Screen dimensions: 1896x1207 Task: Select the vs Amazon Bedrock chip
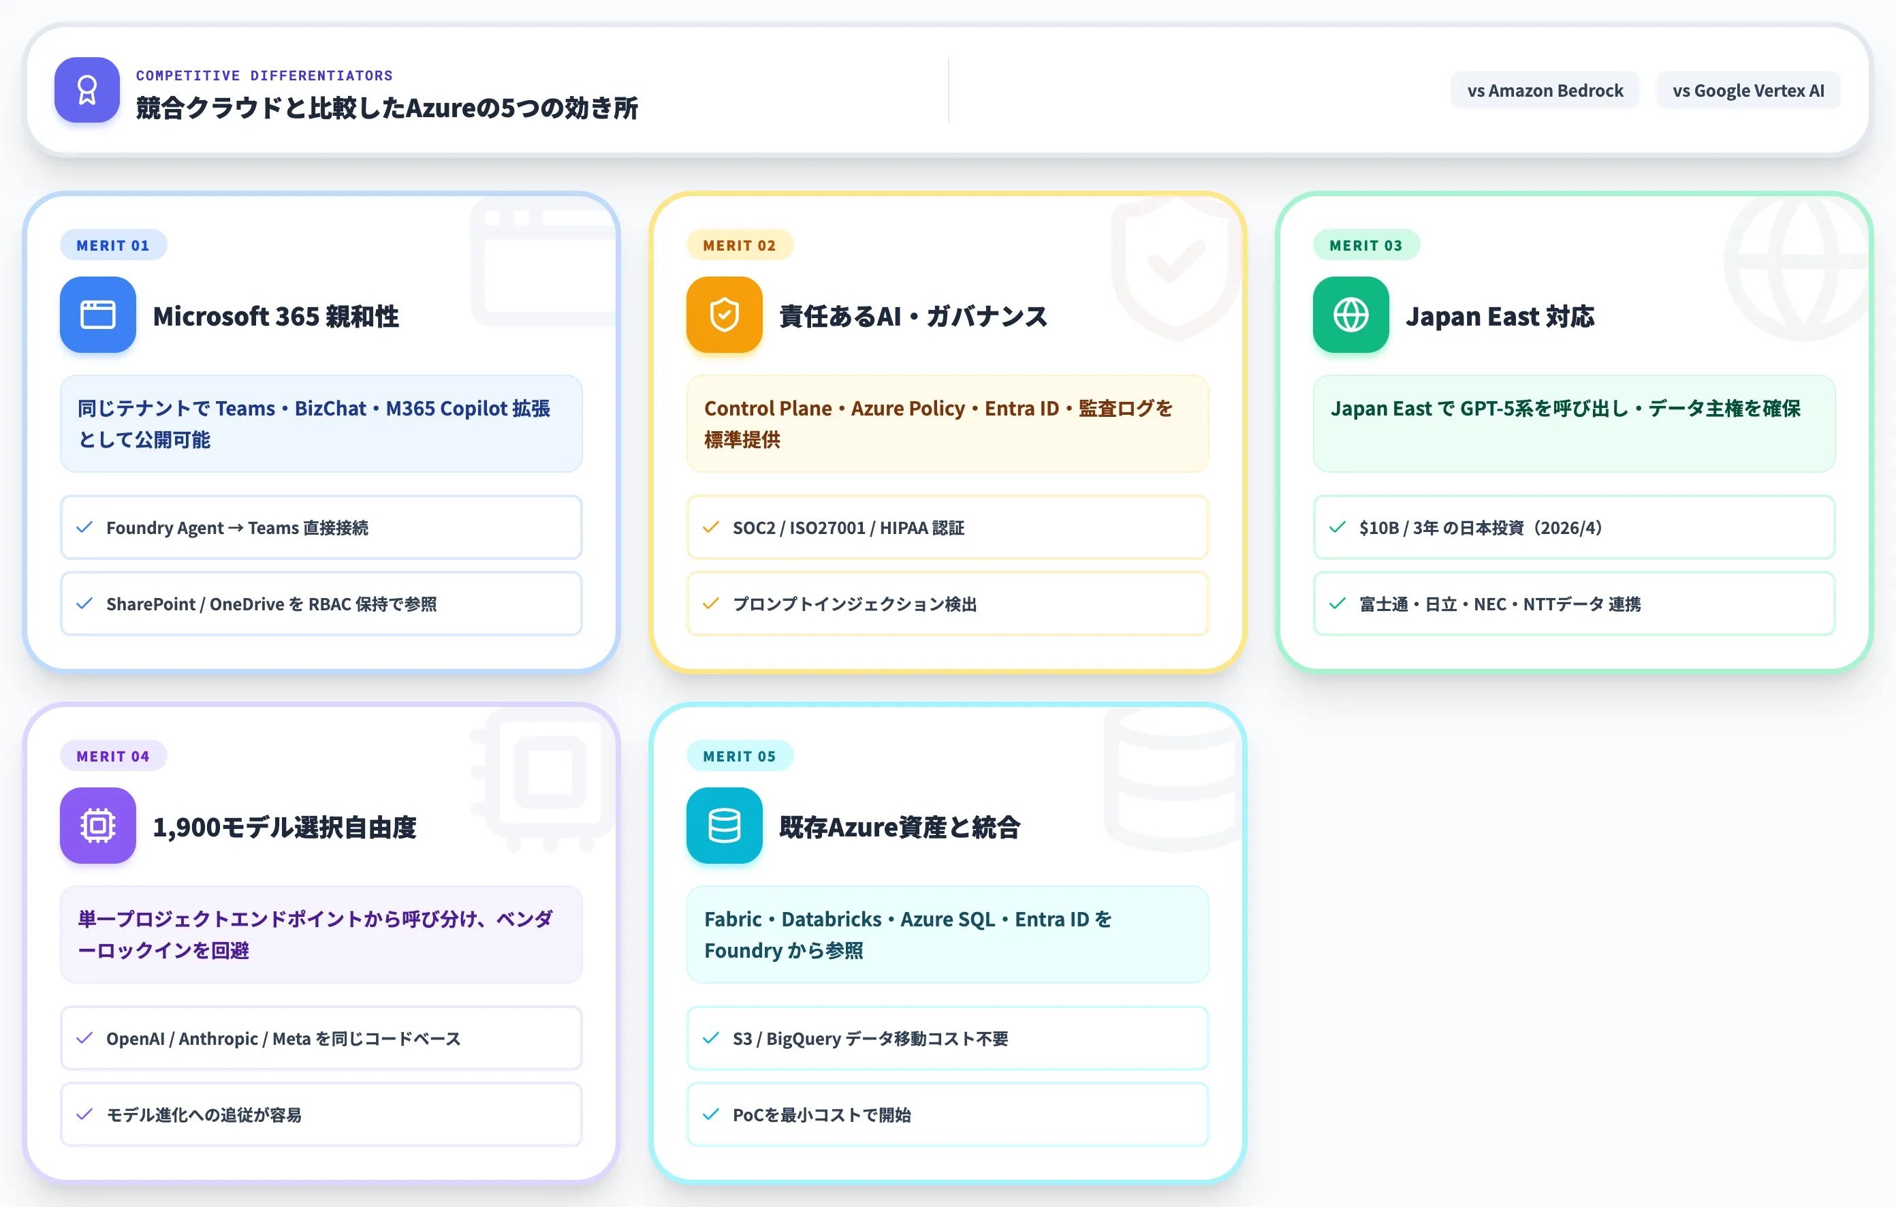coord(1545,91)
